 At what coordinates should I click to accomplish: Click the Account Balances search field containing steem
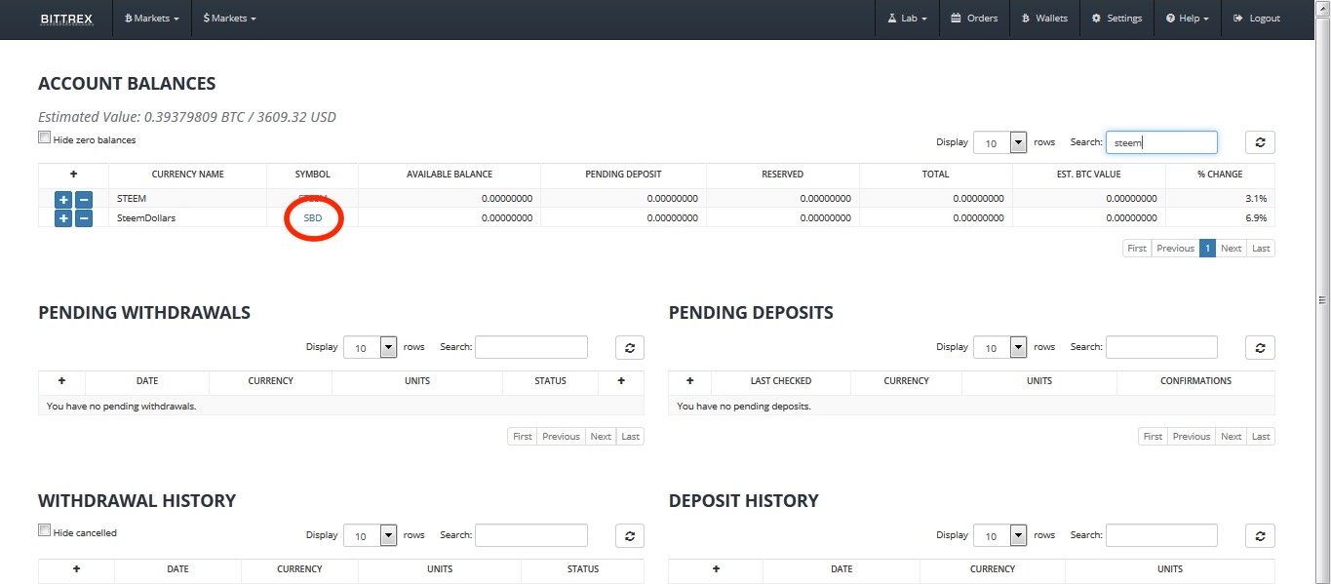1161,142
